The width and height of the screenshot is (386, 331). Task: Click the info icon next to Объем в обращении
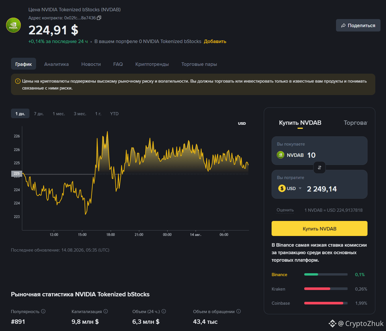[x=239, y=311]
